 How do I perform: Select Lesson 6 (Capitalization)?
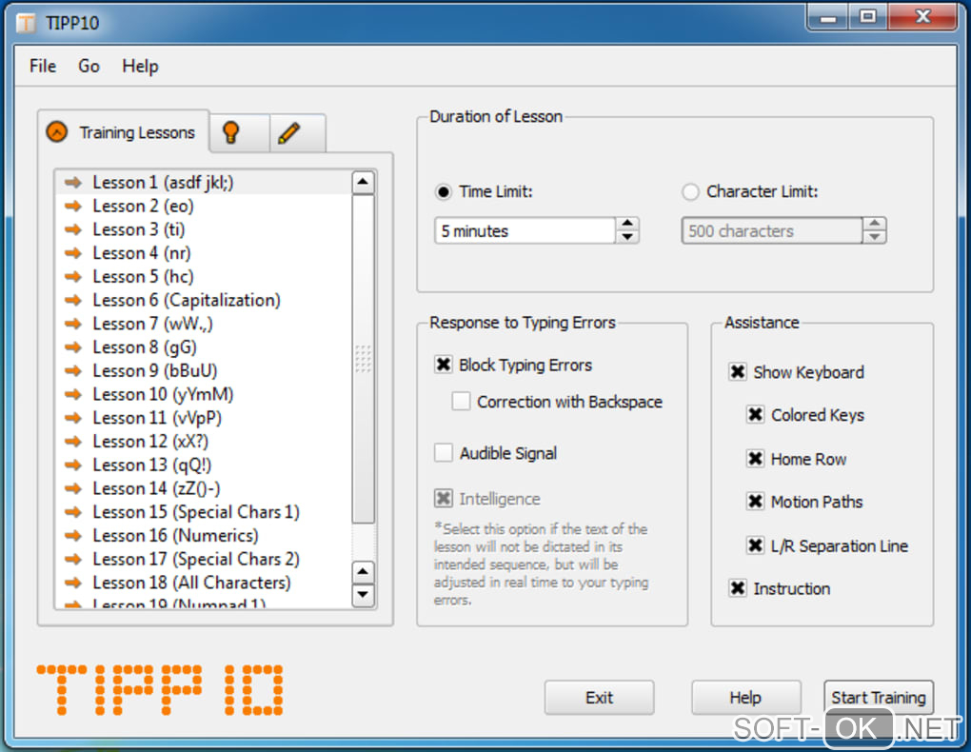click(203, 300)
